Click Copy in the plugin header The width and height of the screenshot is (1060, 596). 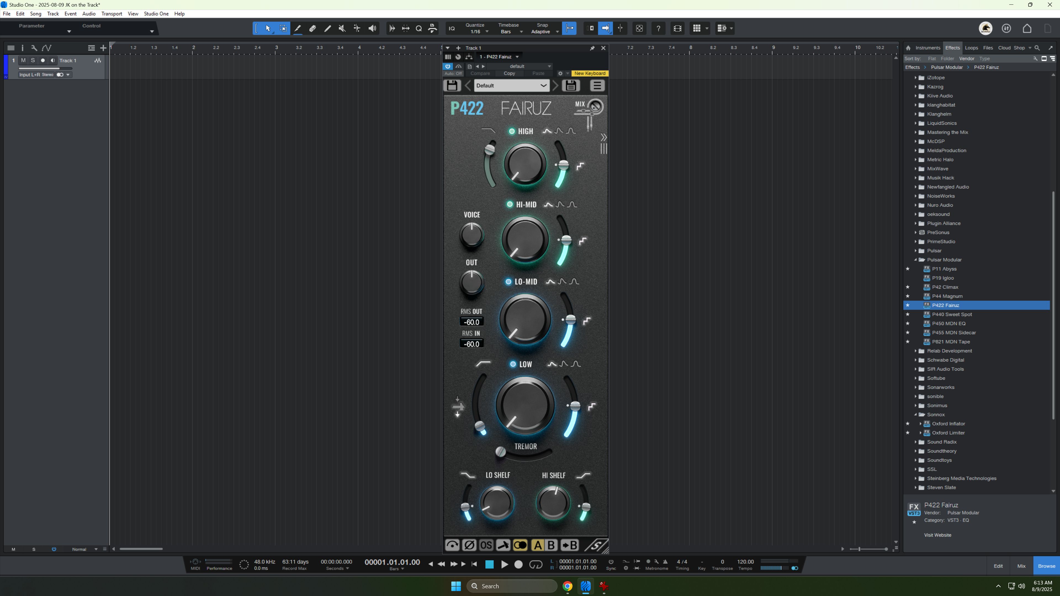509,74
